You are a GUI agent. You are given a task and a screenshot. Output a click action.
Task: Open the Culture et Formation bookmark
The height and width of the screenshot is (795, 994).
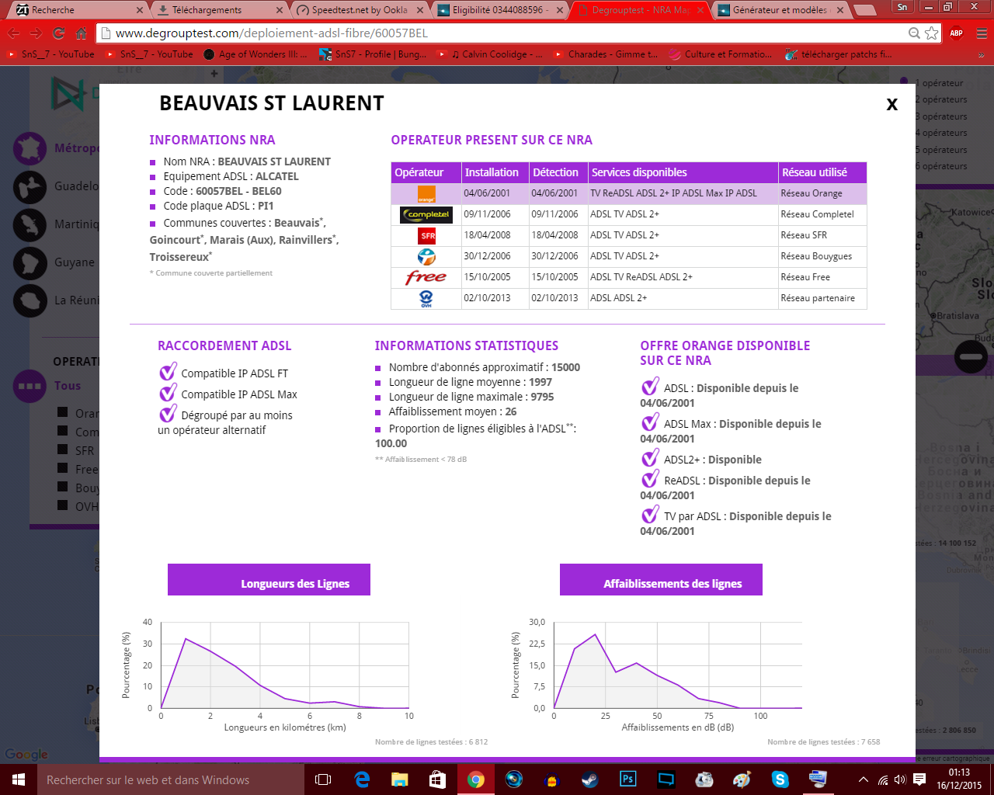click(721, 54)
